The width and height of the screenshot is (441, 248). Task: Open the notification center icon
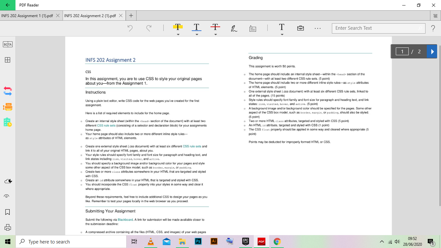pyautogui.click(x=430, y=242)
